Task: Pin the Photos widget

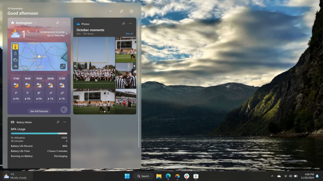Action: click(x=123, y=24)
